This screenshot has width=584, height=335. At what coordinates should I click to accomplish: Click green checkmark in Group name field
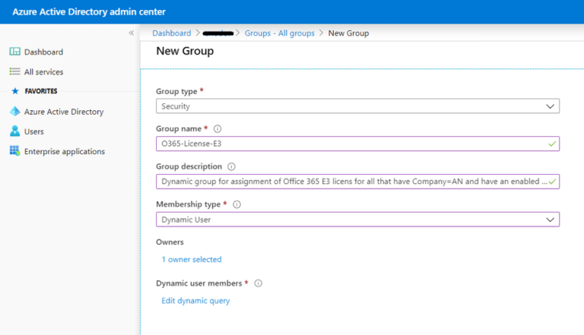tap(552, 144)
